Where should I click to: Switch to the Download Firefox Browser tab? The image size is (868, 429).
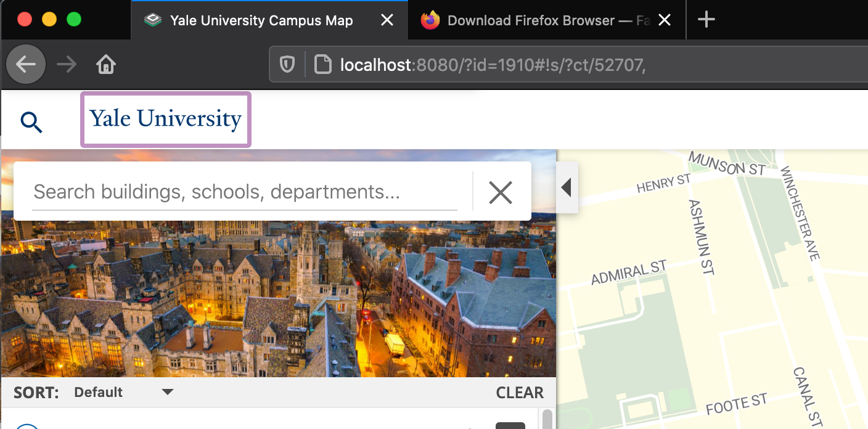coord(548,20)
